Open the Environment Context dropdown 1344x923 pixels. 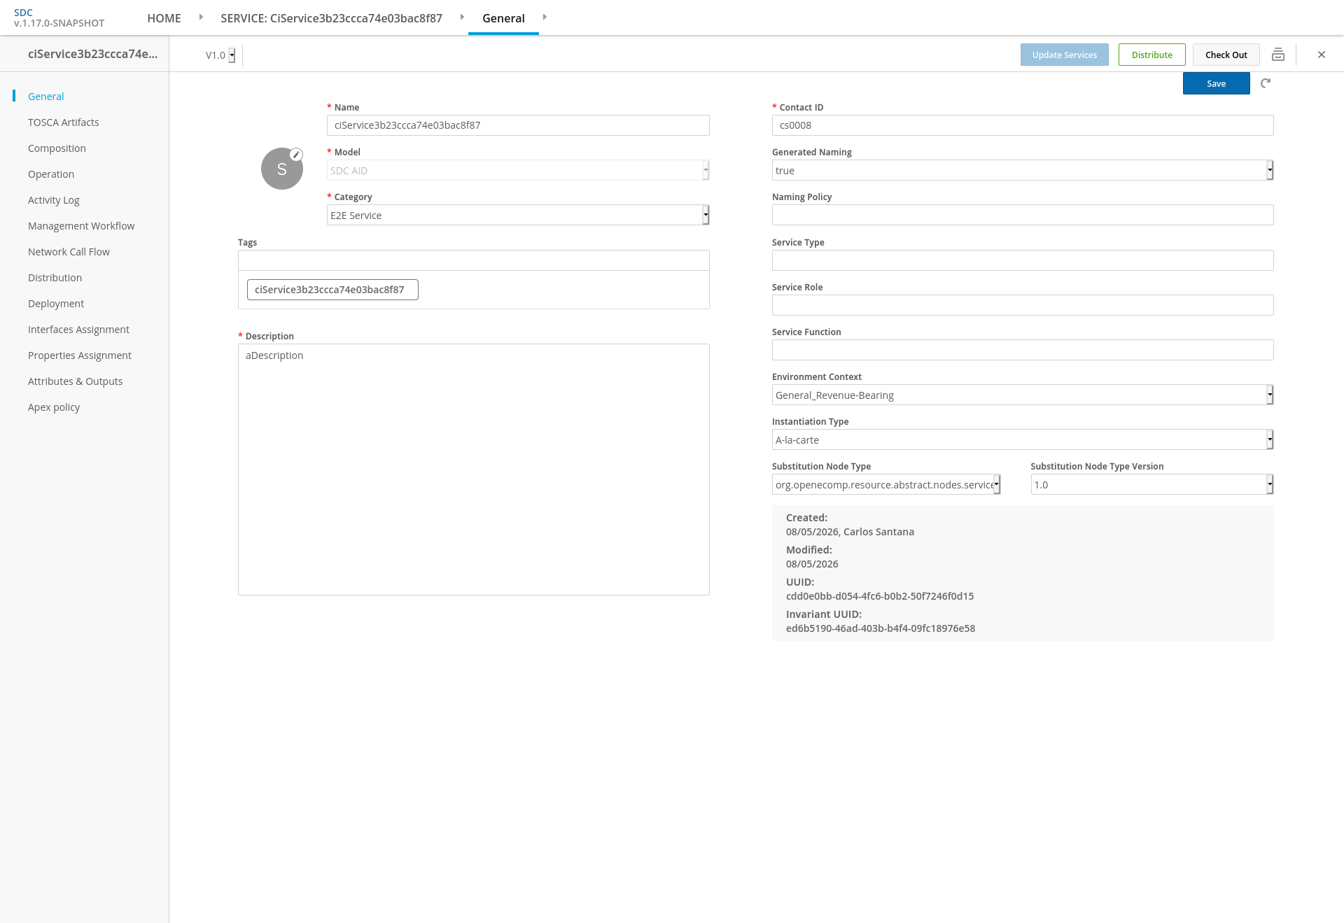point(1023,395)
